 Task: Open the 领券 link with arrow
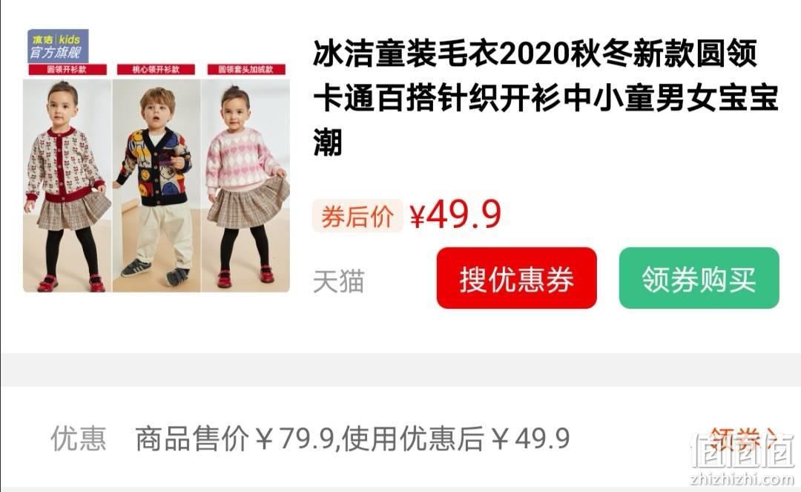(743, 439)
